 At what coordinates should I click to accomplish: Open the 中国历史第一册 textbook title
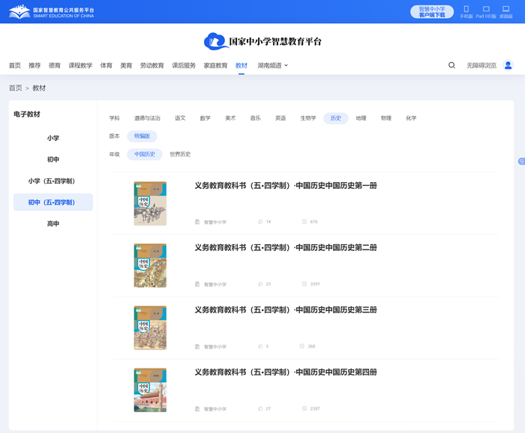click(286, 186)
